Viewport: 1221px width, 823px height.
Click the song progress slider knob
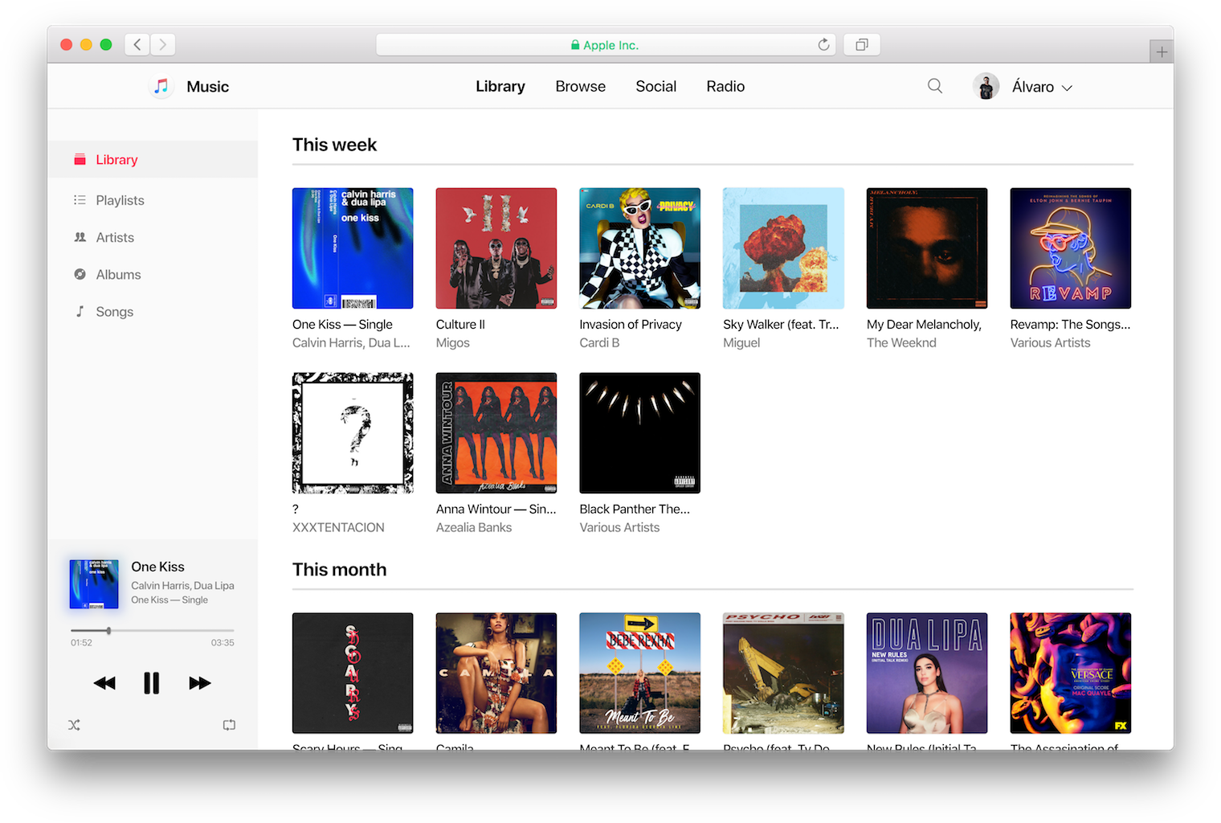pyautogui.click(x=108, y=631)
